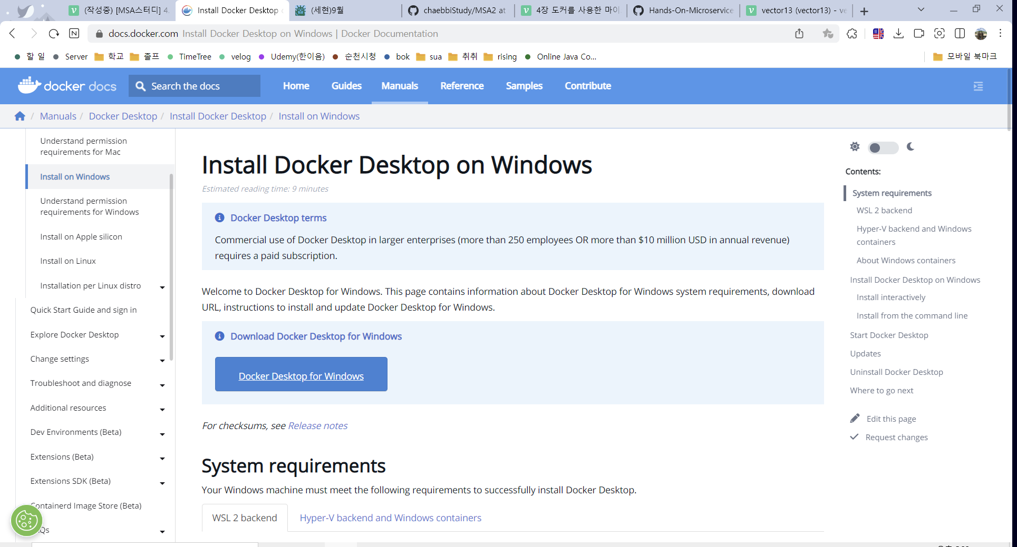Open Install on Apple silicon sidebar link

[x=81, y=237]
